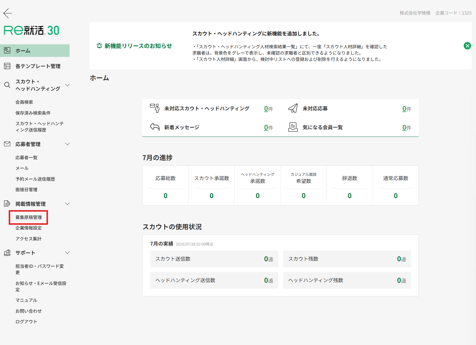Click the カジュアル面談希望数 cell
Screen dimensions: 476x345
point(304,186)
